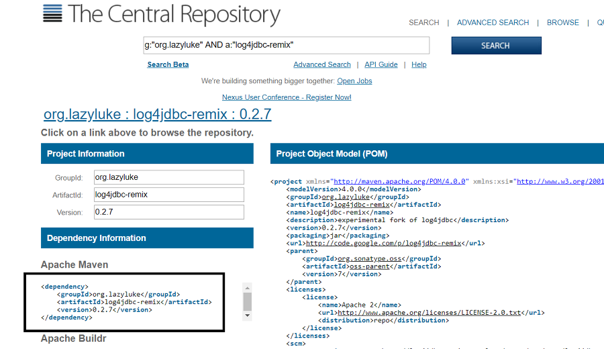Image resolution: width=604 pixels, height=349 pixels.
Task: Click the dependency artifactId line in Maven snippet
Action: 134,301
